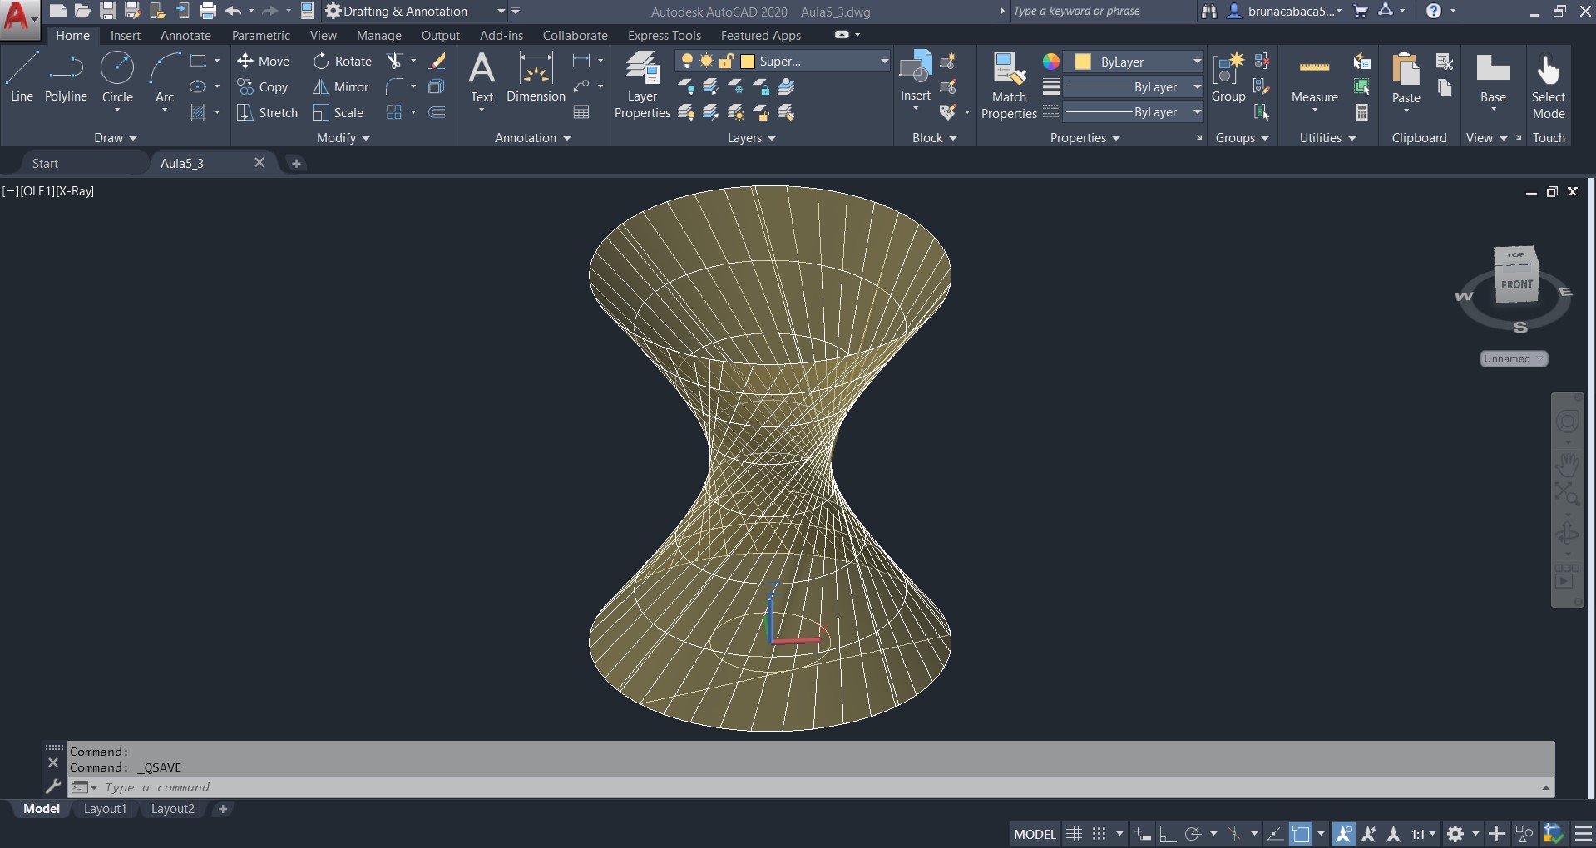The height and width of the screenshot is (848, 1596).
Task: Select the Polyline tool
Action: [x=66, y=77]
